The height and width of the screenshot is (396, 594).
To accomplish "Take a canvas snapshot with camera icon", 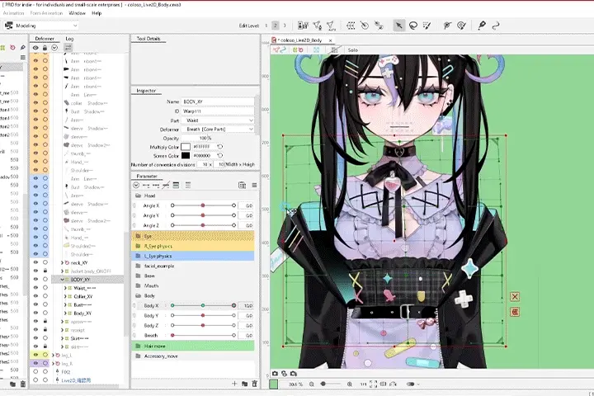I will (x=275, y=374).
